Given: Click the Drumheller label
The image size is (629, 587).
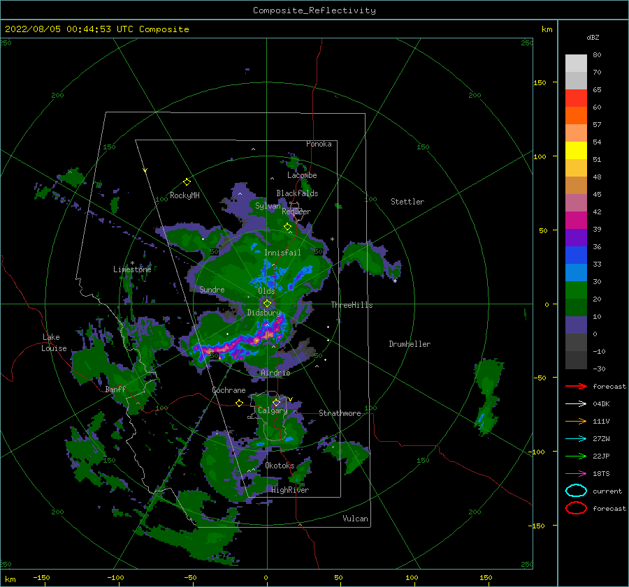Looking at the screenshot, I should click(x=410, y=344).
